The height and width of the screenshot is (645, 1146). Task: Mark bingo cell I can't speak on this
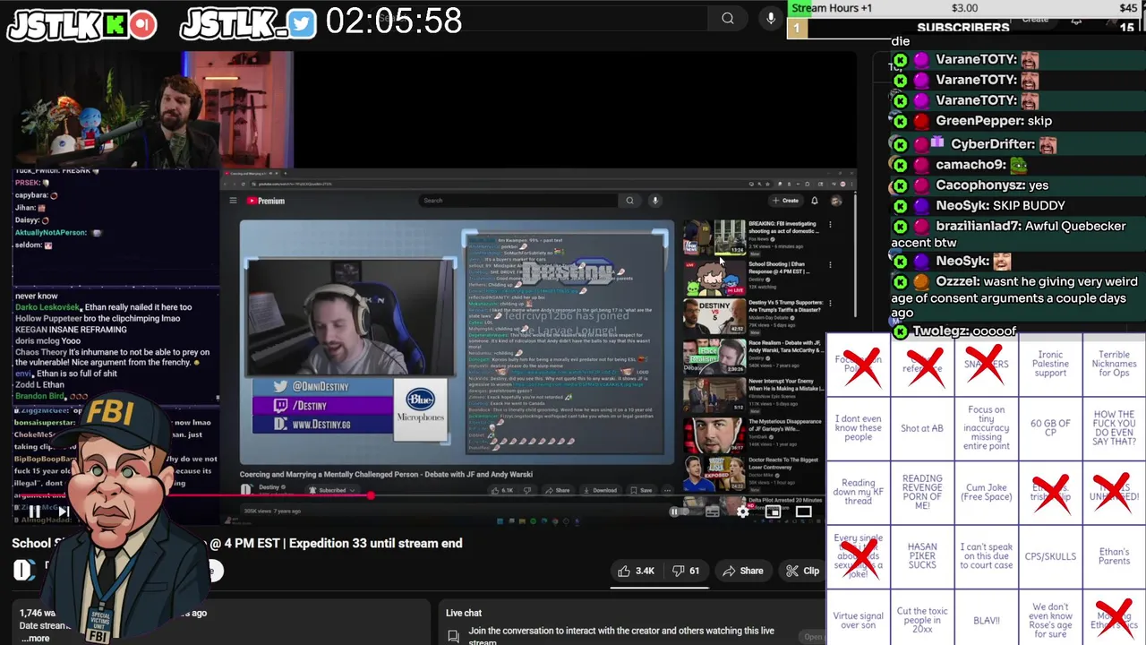point(986,556)
